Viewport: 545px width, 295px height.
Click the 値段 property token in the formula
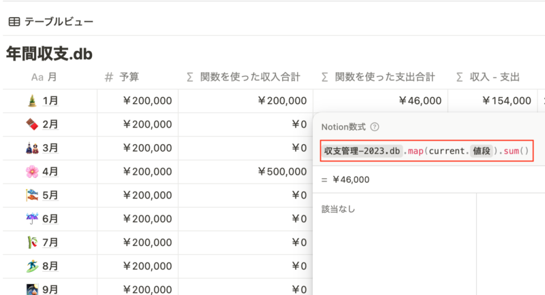click(482, 151)
